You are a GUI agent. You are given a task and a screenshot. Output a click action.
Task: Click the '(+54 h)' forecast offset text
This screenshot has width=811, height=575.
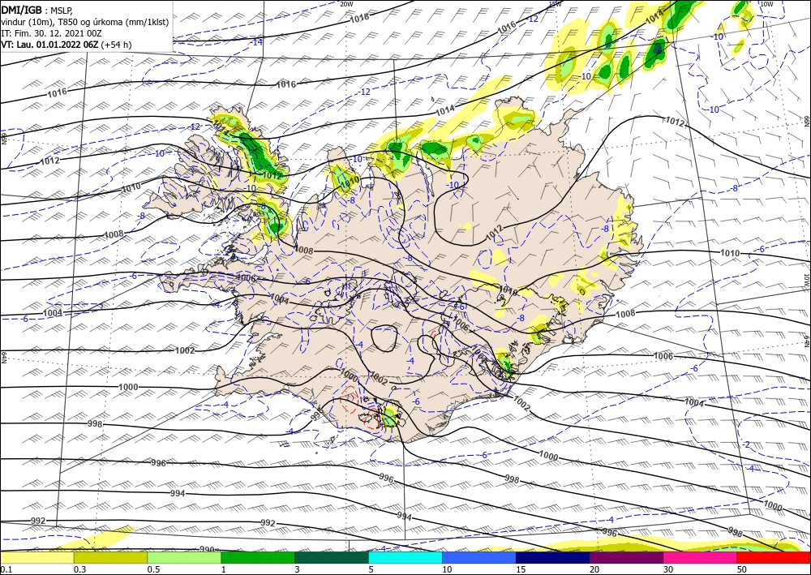[x=116, y=45]
